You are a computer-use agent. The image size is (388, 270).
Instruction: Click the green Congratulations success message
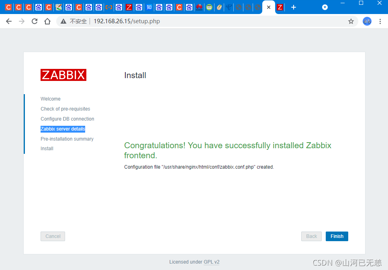(228, 150)
